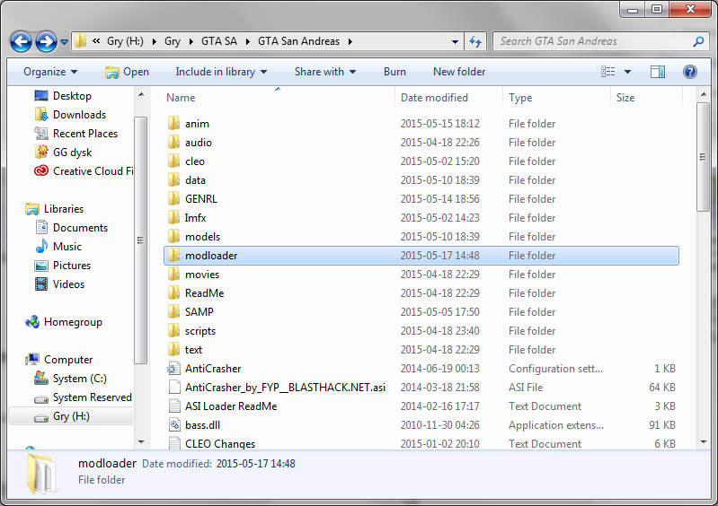Open the Organize menu
The width and height of the screenshot is (718, 506).
click(x=50, y=72)
